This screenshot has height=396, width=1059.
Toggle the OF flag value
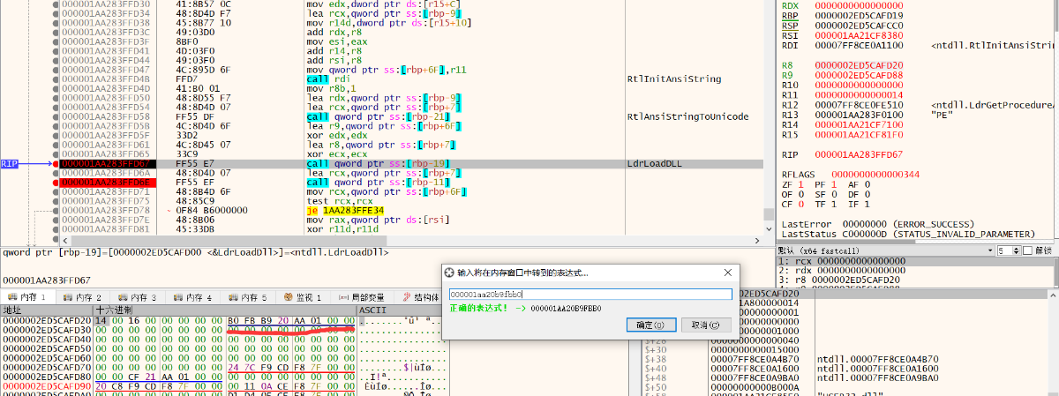pyautogui.click(x=801, y=194)
